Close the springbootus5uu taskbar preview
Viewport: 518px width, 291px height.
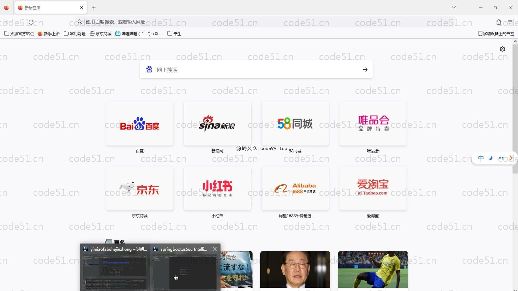[214, 249]
